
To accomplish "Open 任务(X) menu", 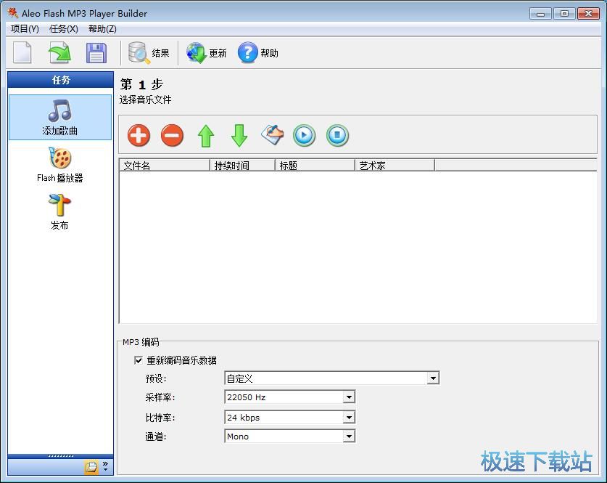I will pos(64,29).
